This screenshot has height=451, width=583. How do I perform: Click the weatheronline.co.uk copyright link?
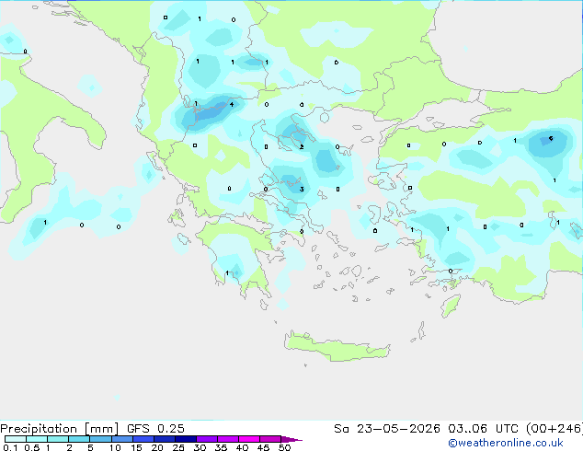(506, 443)
